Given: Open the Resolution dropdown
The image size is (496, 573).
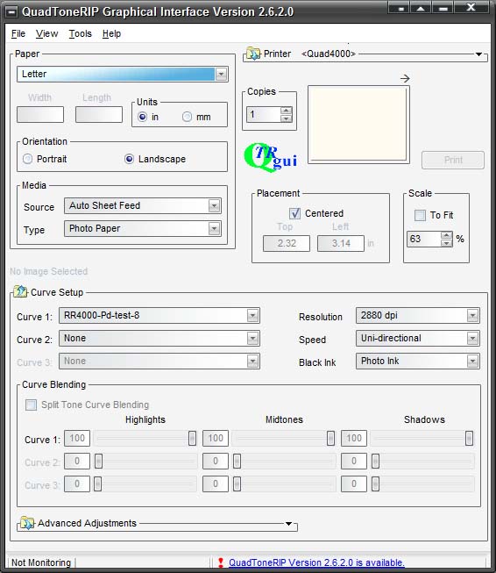Looking at the screenshot, I should coord(472,315).
